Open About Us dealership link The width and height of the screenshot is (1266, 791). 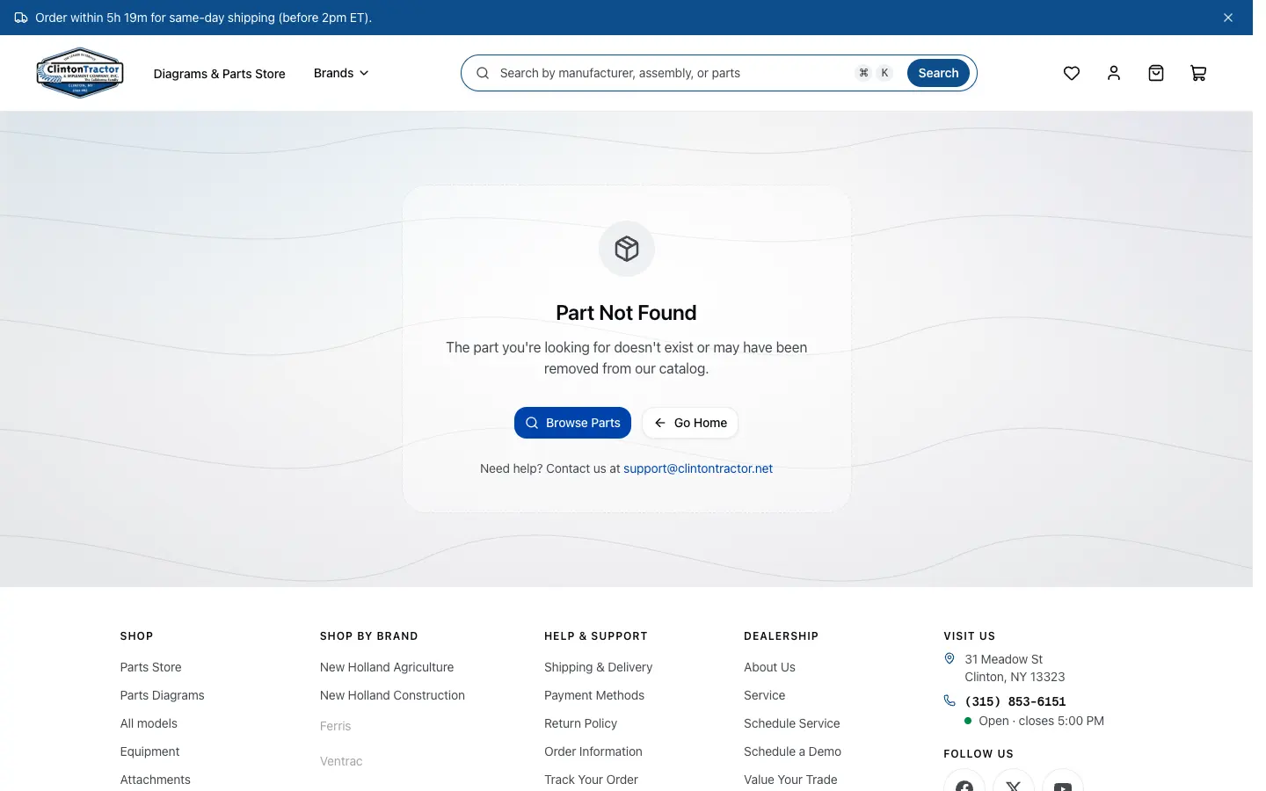click(x=769, y=667)
